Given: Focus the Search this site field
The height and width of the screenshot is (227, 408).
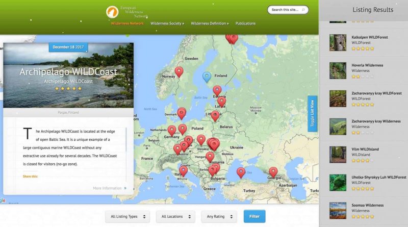Looking at the screenshot, I should (288, 10).
